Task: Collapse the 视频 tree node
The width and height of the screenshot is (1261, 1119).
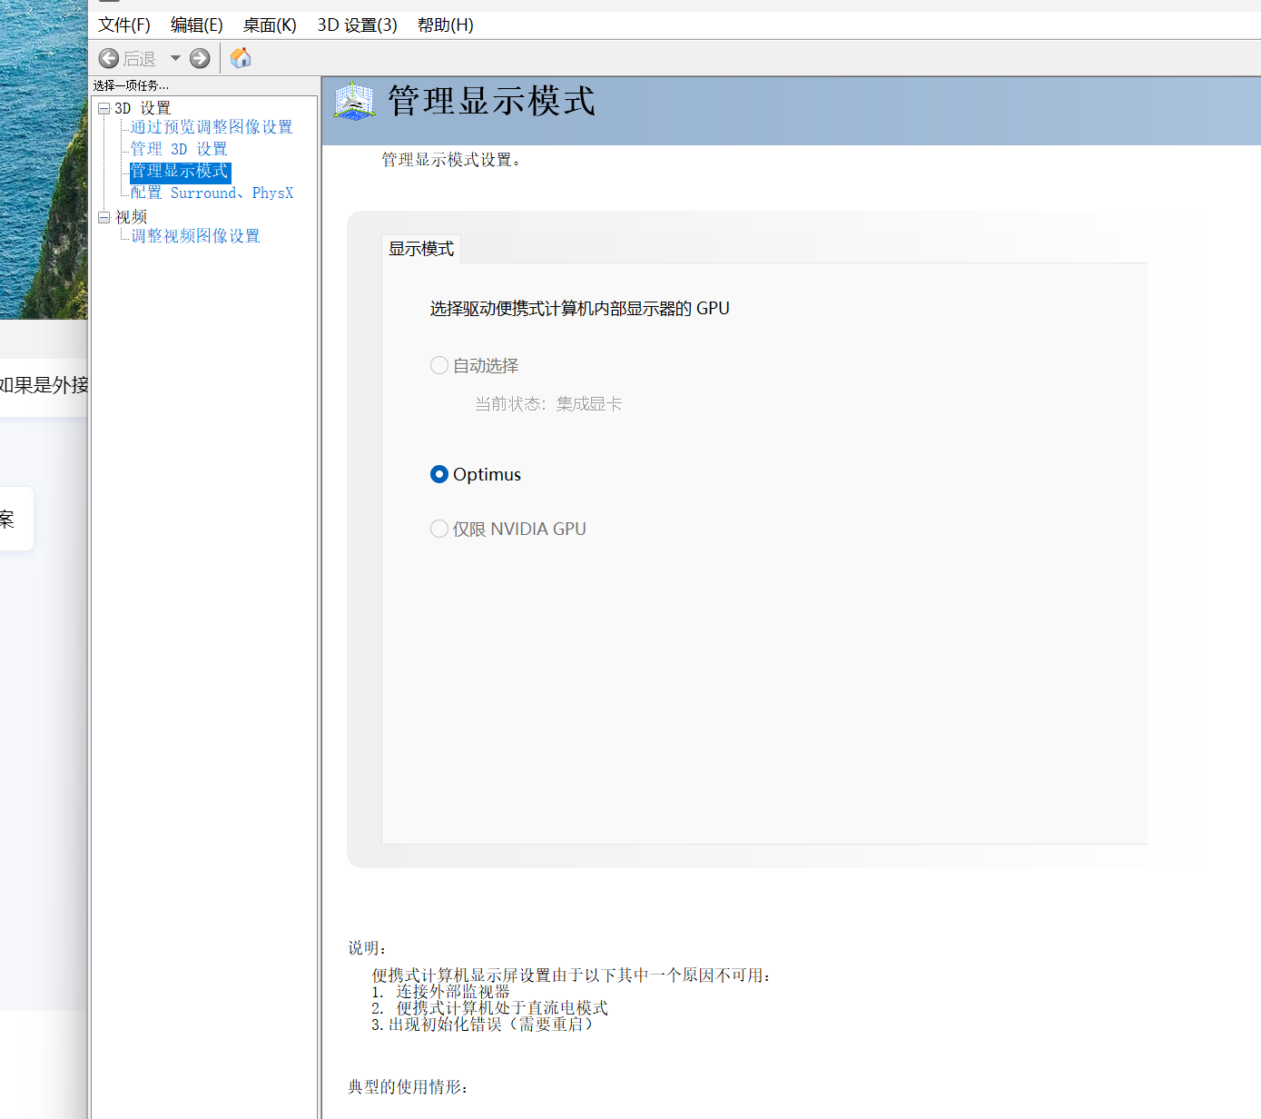Action: click(104, 217)
